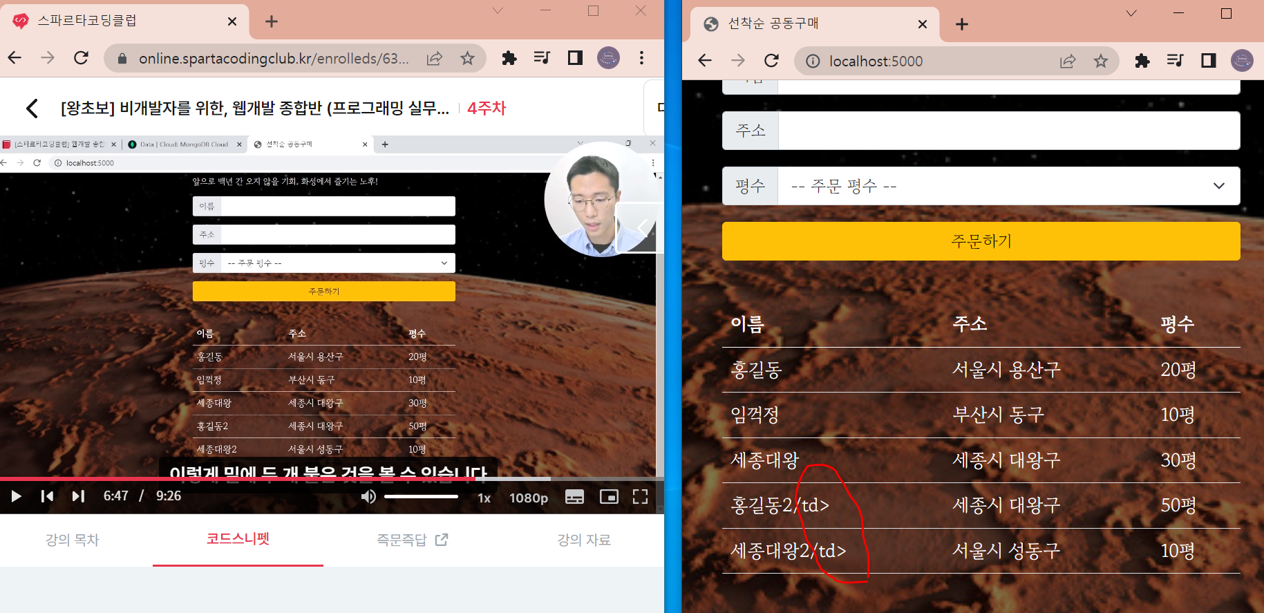Viewport: 1264px width, 613px height.
Task: Open the 즉문즉답 link
Action: pos(413,540)
